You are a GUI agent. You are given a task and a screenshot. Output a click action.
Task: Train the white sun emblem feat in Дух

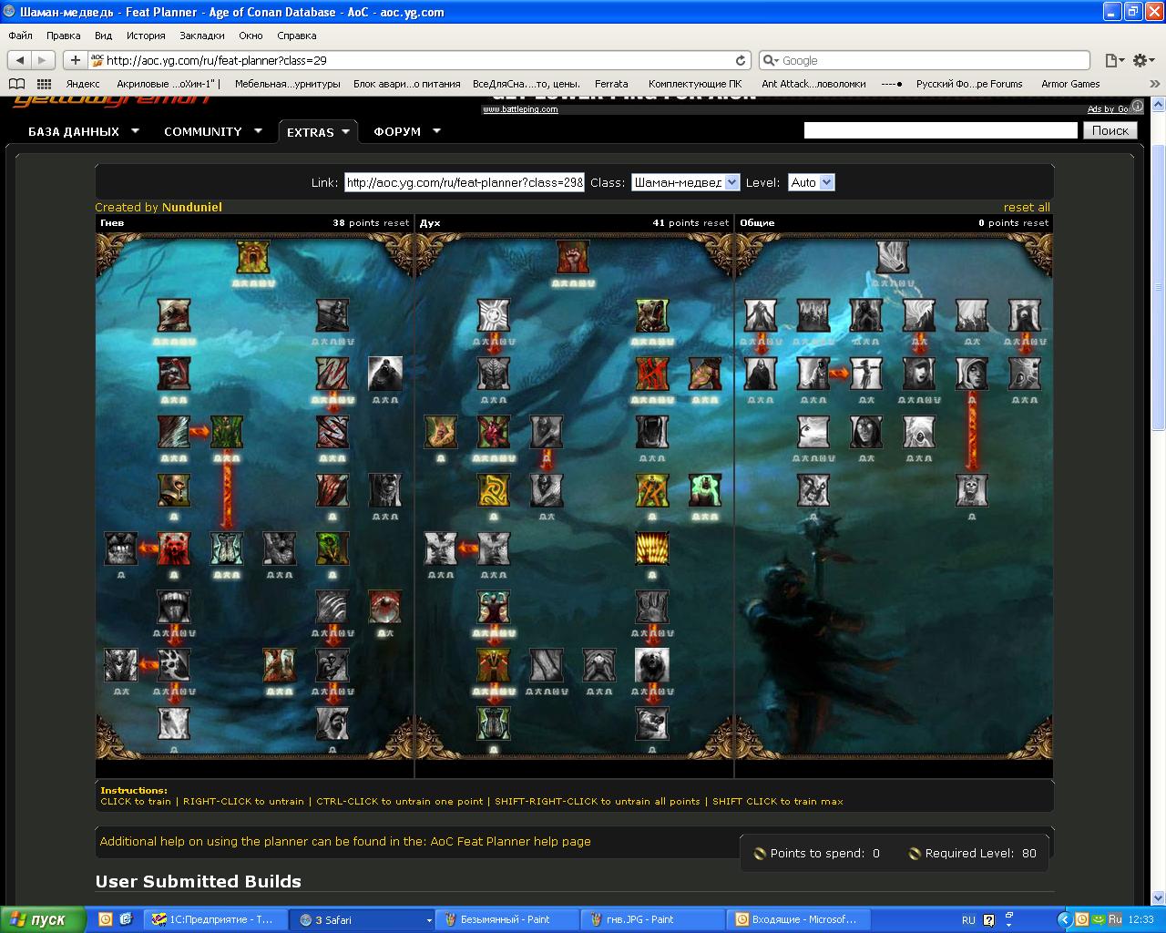tap(494, 315)
